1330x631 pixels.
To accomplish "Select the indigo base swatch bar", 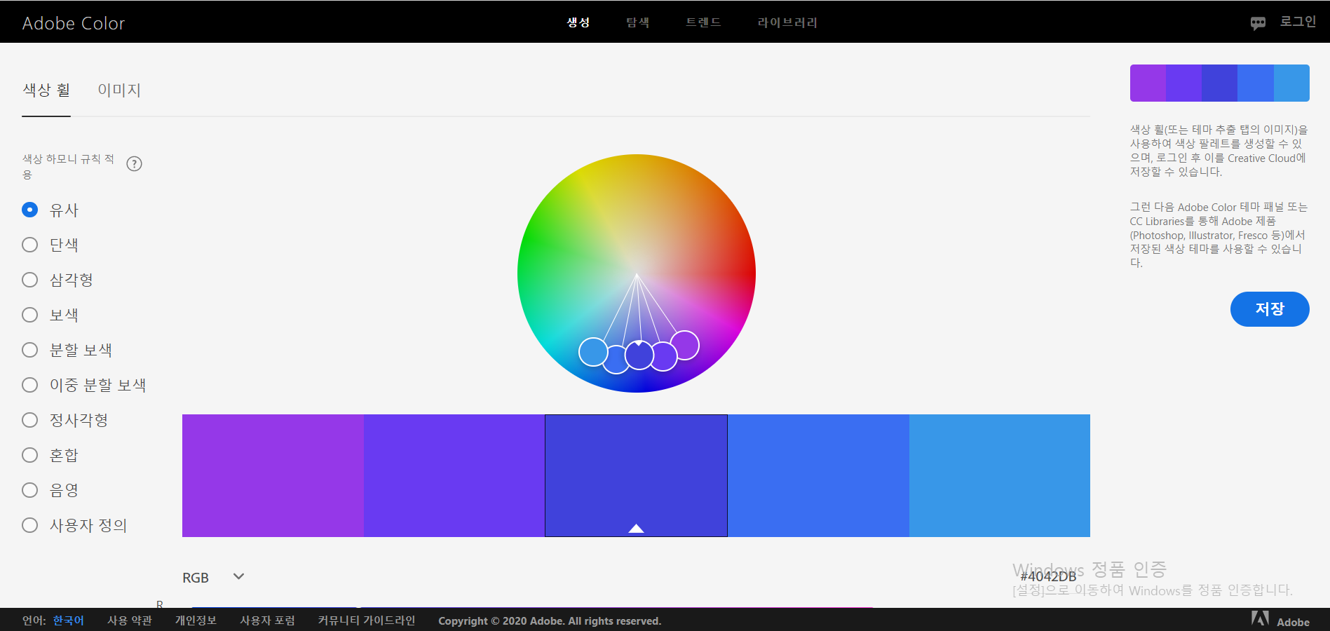I will click(636, 475).
